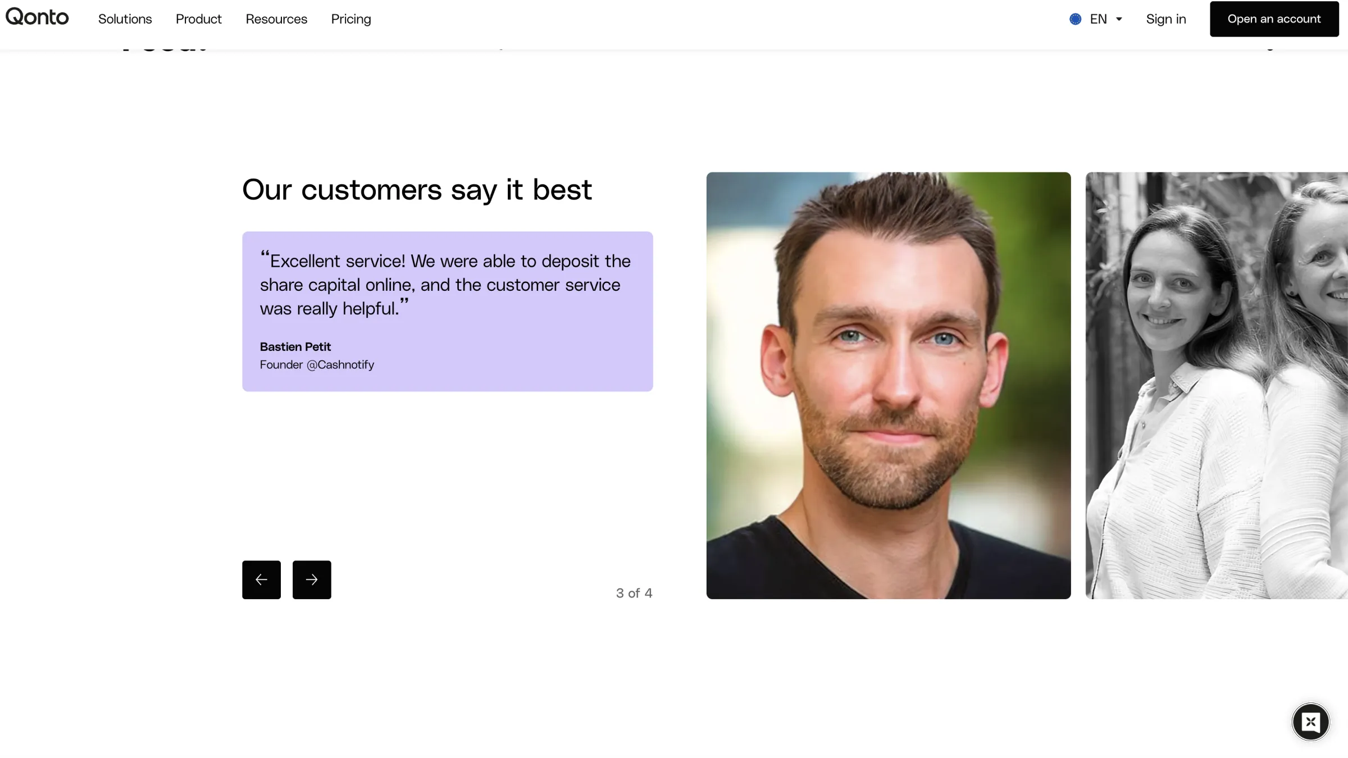The width and height of the screenshot is (1348, 758).
Task: Click the Qonto logo
Action: point(37,17)
